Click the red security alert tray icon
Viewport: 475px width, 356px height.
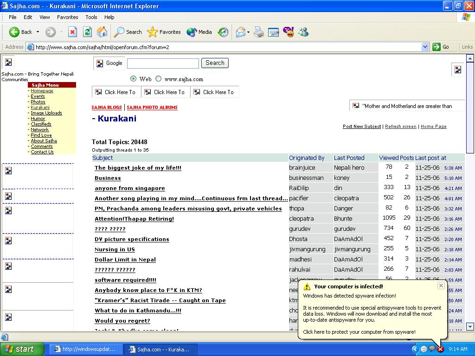click(440, 349)
